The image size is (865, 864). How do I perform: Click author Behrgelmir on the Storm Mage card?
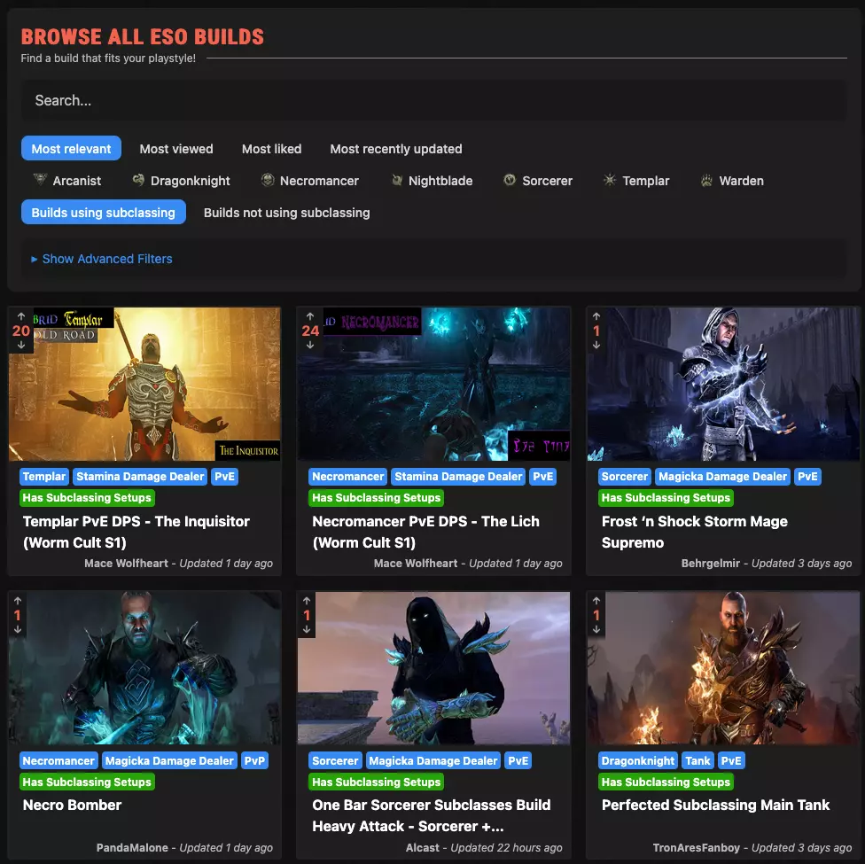[x=711, y=564]
